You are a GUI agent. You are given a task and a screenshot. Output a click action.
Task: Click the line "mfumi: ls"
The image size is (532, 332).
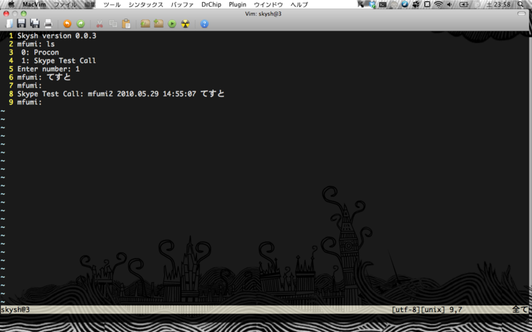(36, 44)
